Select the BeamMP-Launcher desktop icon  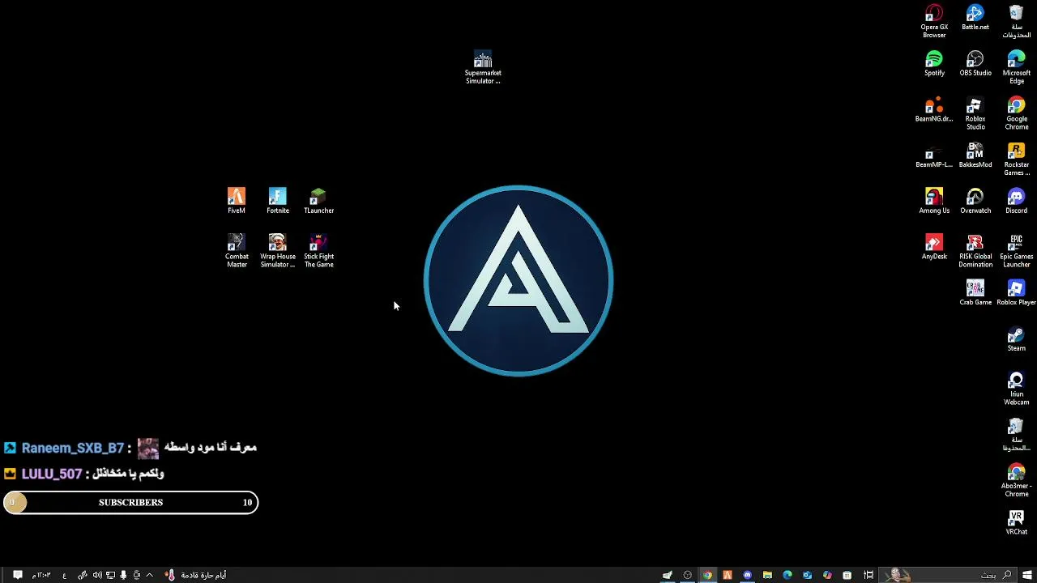(x=934, y=155)
